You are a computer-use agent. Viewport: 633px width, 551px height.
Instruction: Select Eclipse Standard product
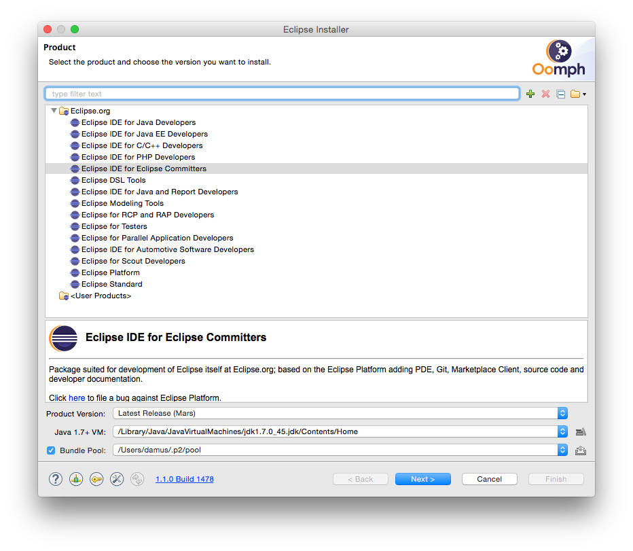(x=112, y=285)
